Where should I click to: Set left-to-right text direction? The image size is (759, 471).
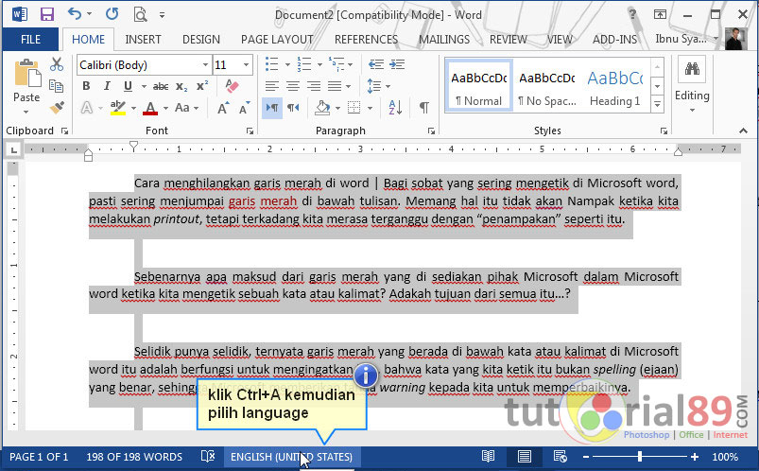click(272, 107)
